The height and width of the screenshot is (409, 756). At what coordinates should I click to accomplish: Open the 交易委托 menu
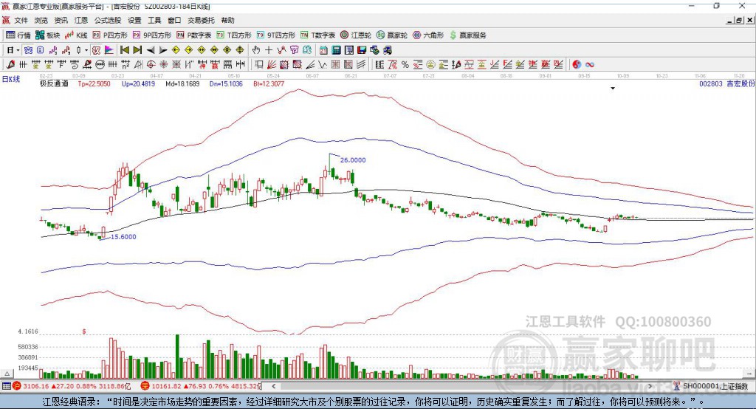point(201,20)
